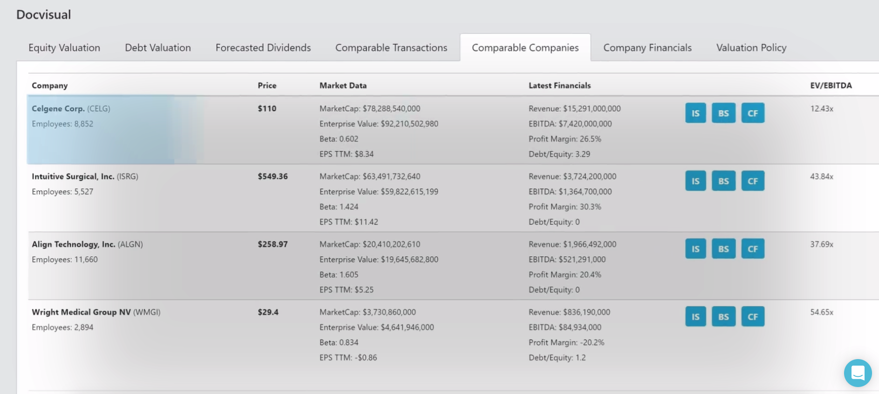Open the Forecasted Dividends tab
This screenshot has width=879, height=394.
pos(263,48)
